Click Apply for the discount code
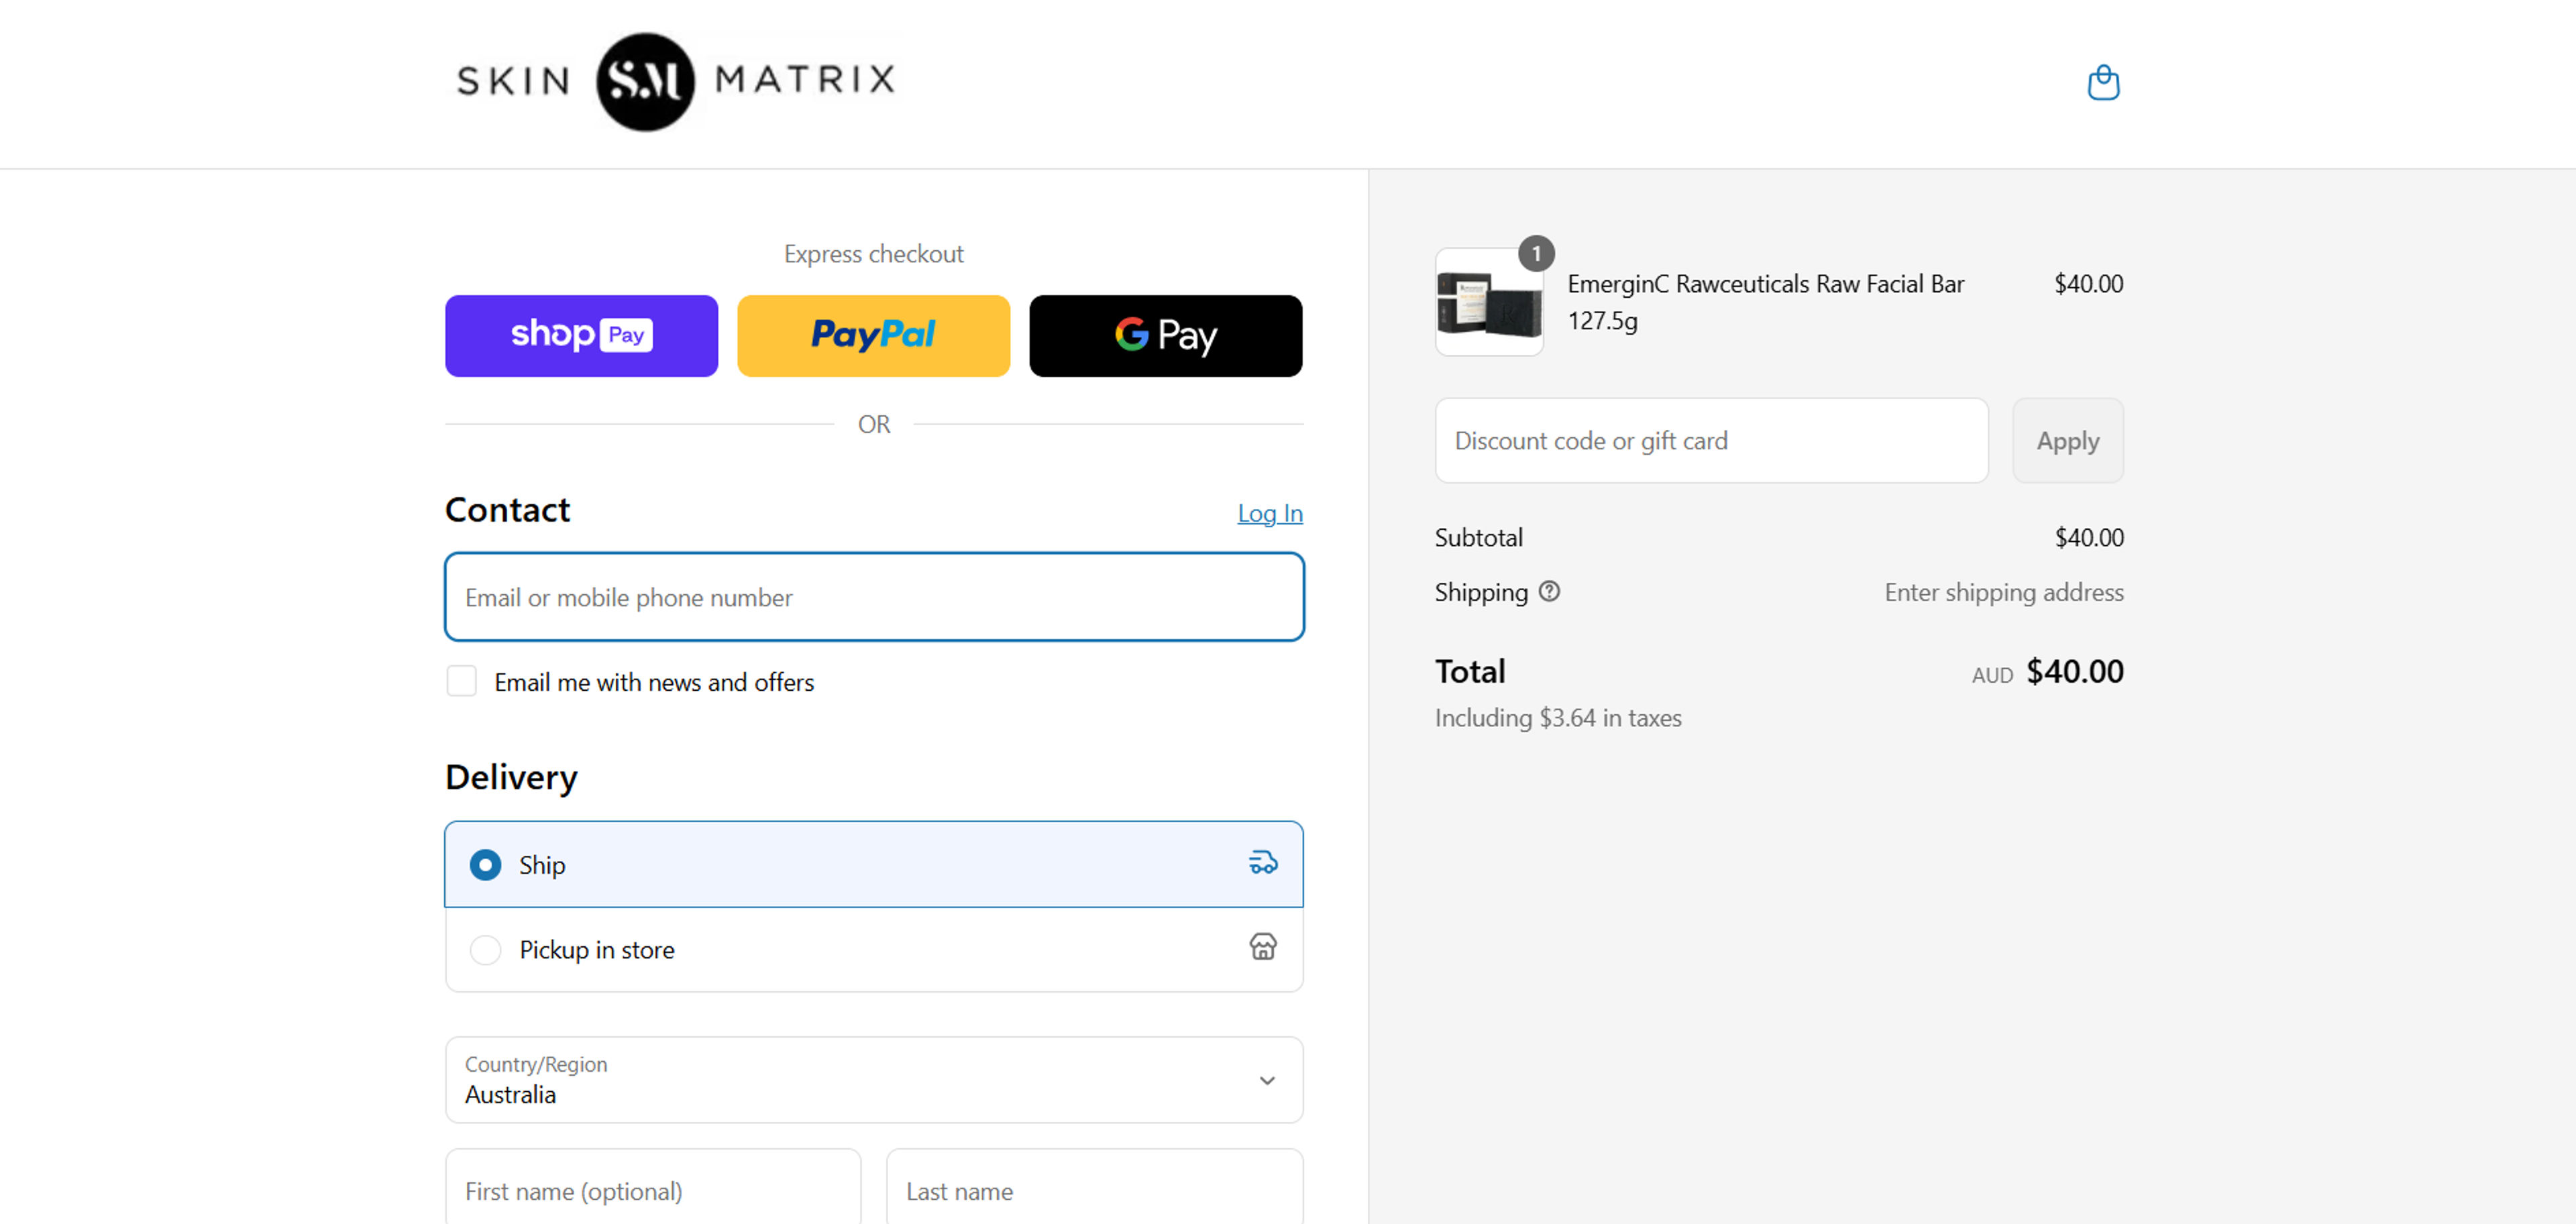The width and height of the screenshot is (2576, 1224). 2067,440
